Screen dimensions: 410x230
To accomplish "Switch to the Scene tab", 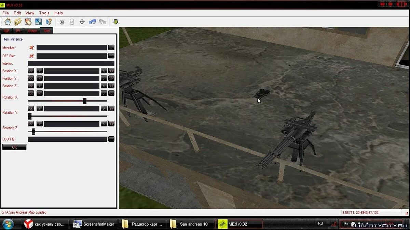I will tap(32, 31).
